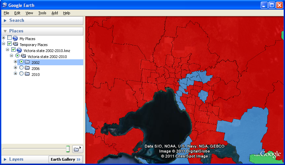Select the 2006 row text
285x165 pixels.
pos(36,69)
